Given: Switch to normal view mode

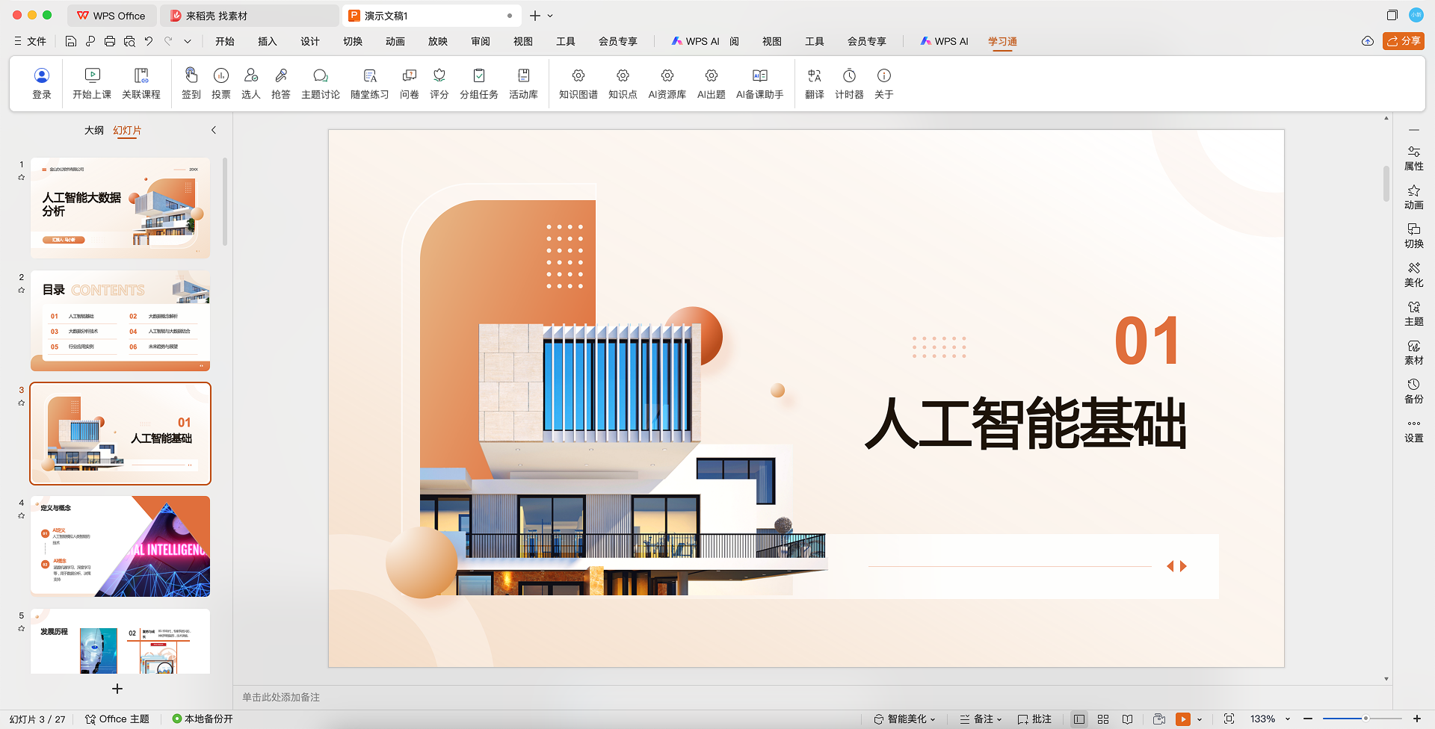Looking at the screenshot, I should (1078, 719).
